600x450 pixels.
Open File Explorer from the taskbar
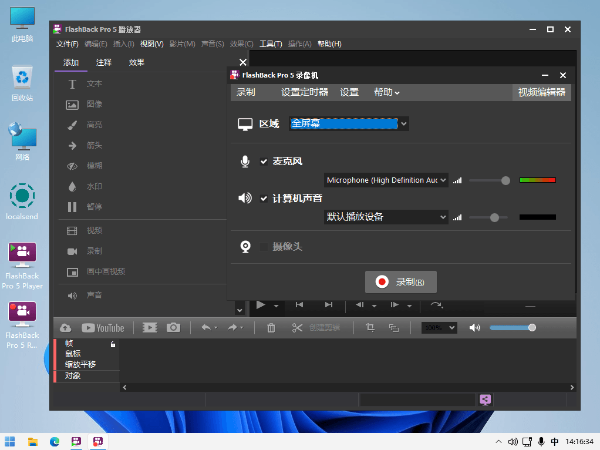click(x=33, y=442)
